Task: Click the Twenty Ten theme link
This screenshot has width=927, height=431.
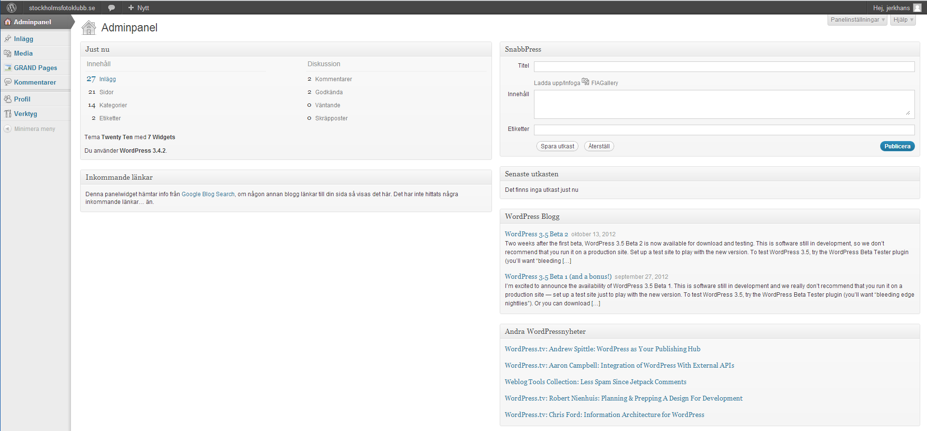Action: pos(117,137)
